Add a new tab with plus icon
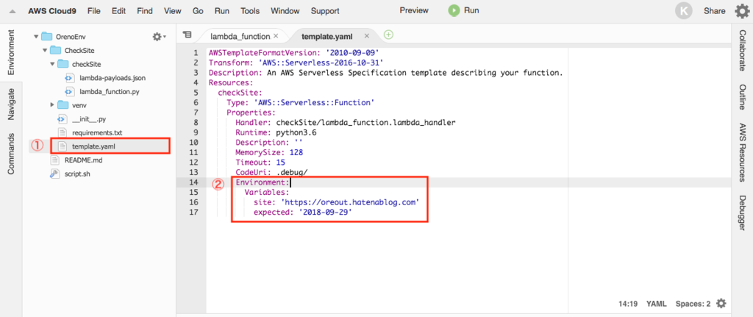Image resolution: width=753 pixels, height=317 pixels. [x=388, y=35]
